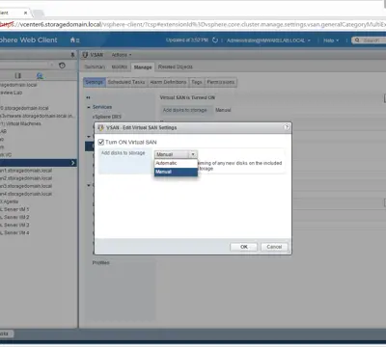Click vSphere DRS in settings list
Screen dimensions: 386x347
click(107, 117)
